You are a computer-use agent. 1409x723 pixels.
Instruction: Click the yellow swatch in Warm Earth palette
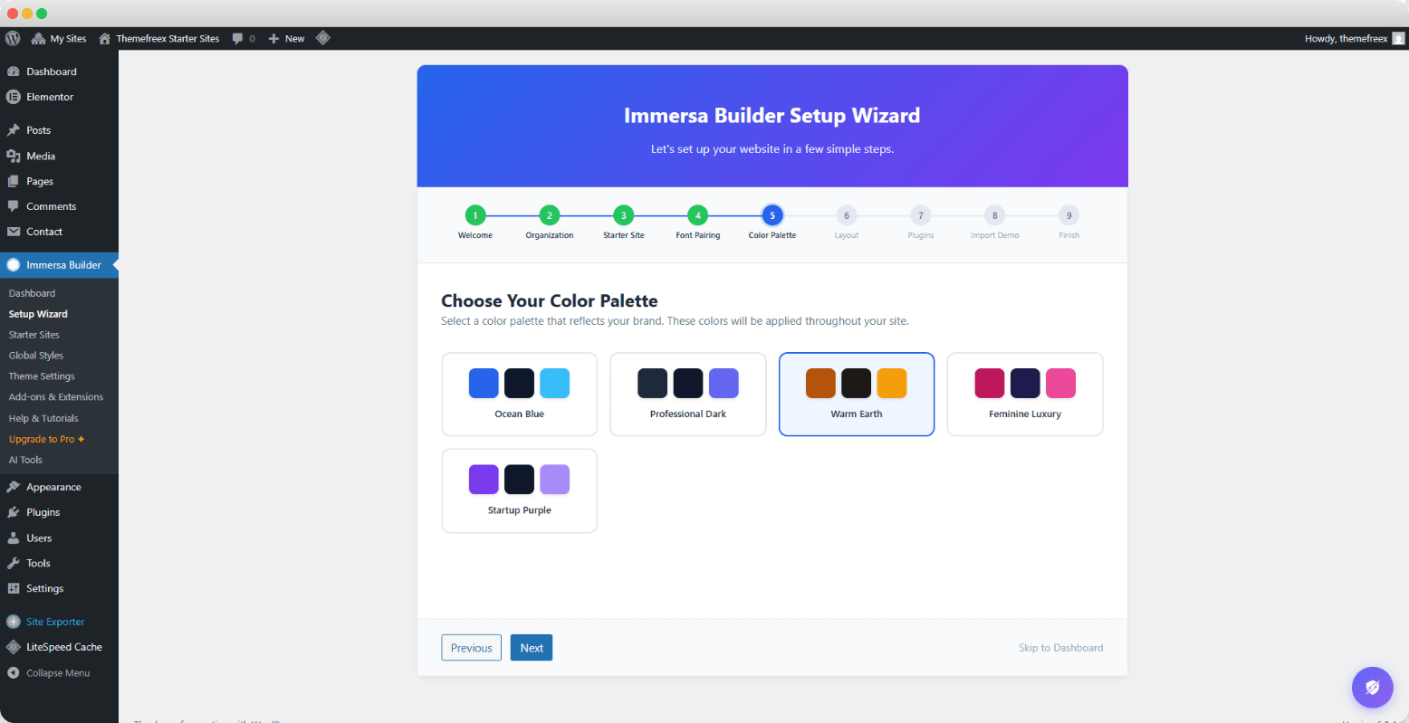pyautogui.click(x=892, y=383)
